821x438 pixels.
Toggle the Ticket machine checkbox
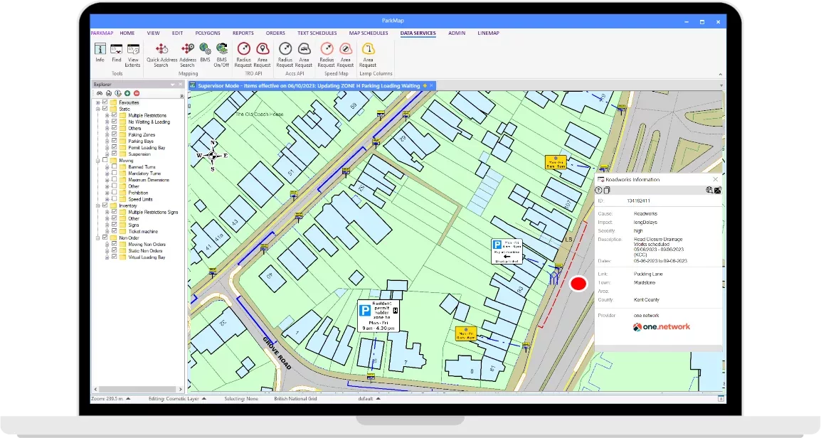click(x=114, y=231)
